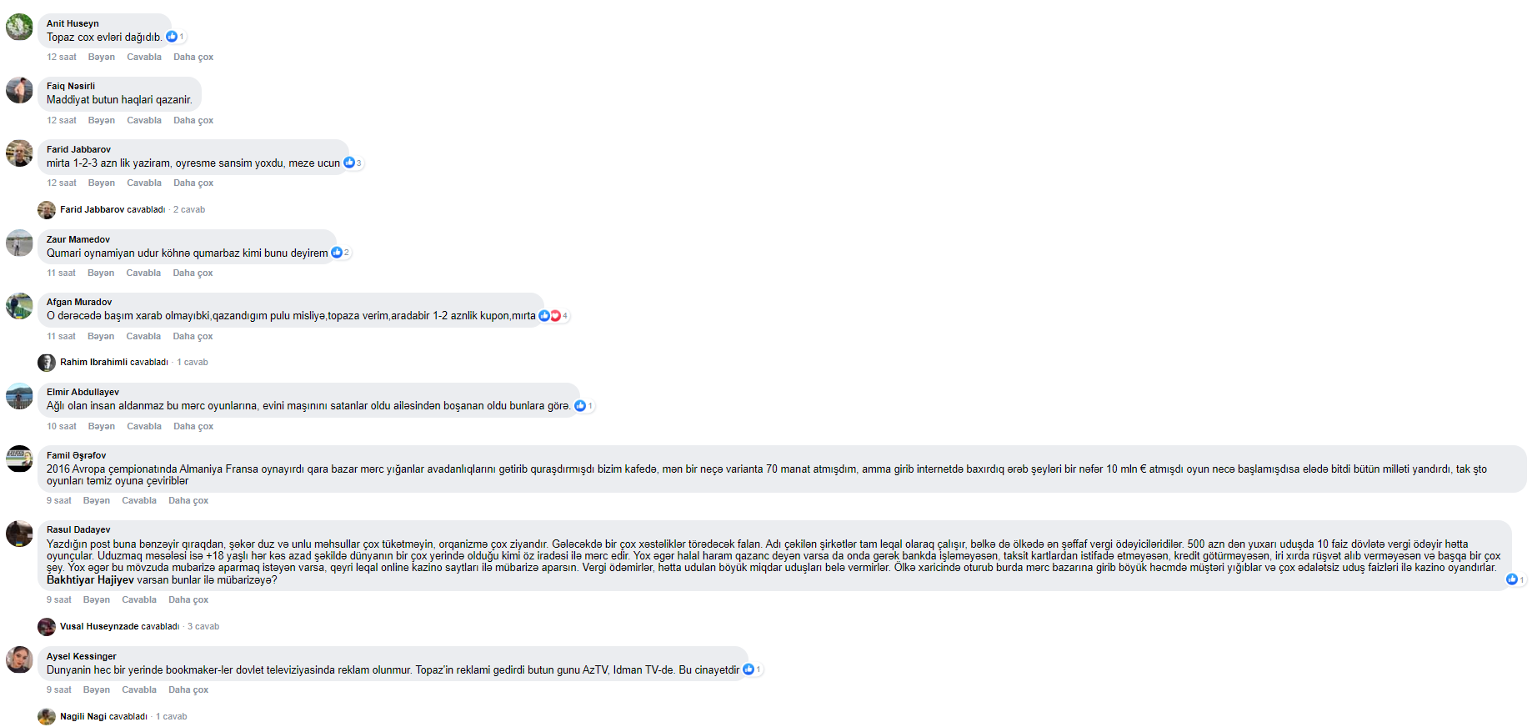Open like count on Elmir Abdullayev's comment
This screenshot has width=1532, height=727.
[585, 406]
